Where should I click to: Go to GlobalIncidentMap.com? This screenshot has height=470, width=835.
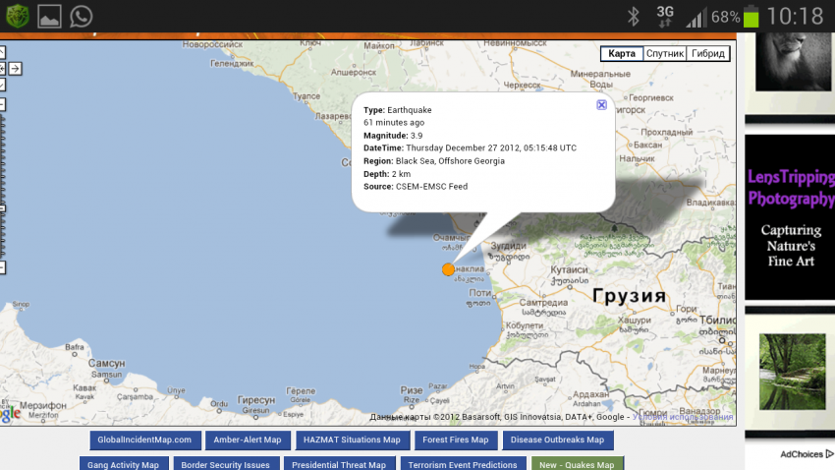coord(146,441)
